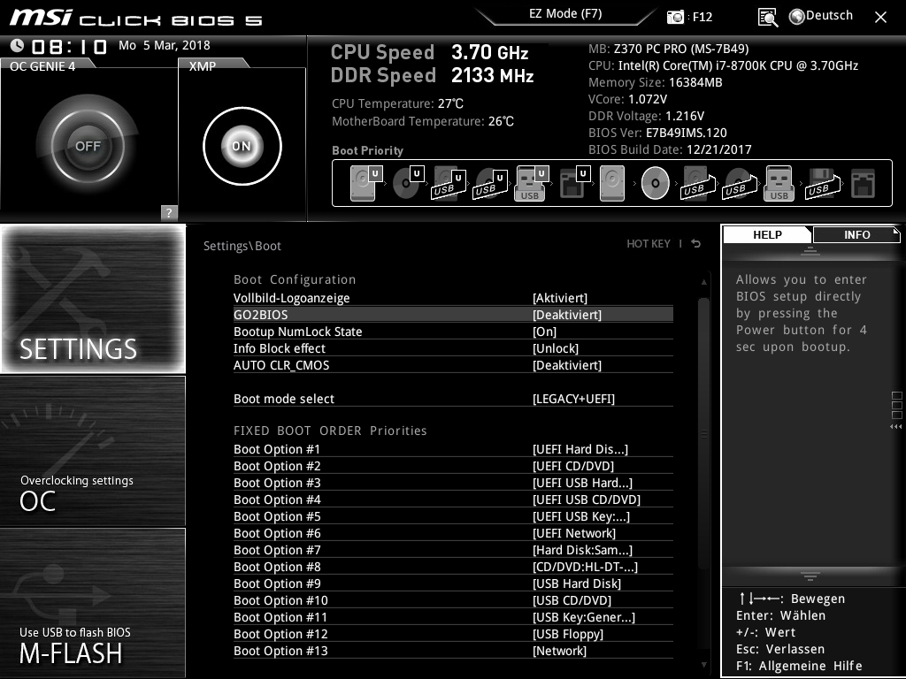Select UEFI CD/DVD disc icon in Boot Priority bar

[407, 183]
